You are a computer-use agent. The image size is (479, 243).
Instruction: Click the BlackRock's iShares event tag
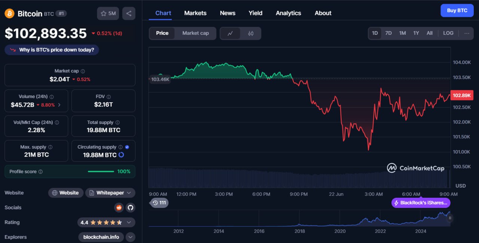(x=421, y=203)
